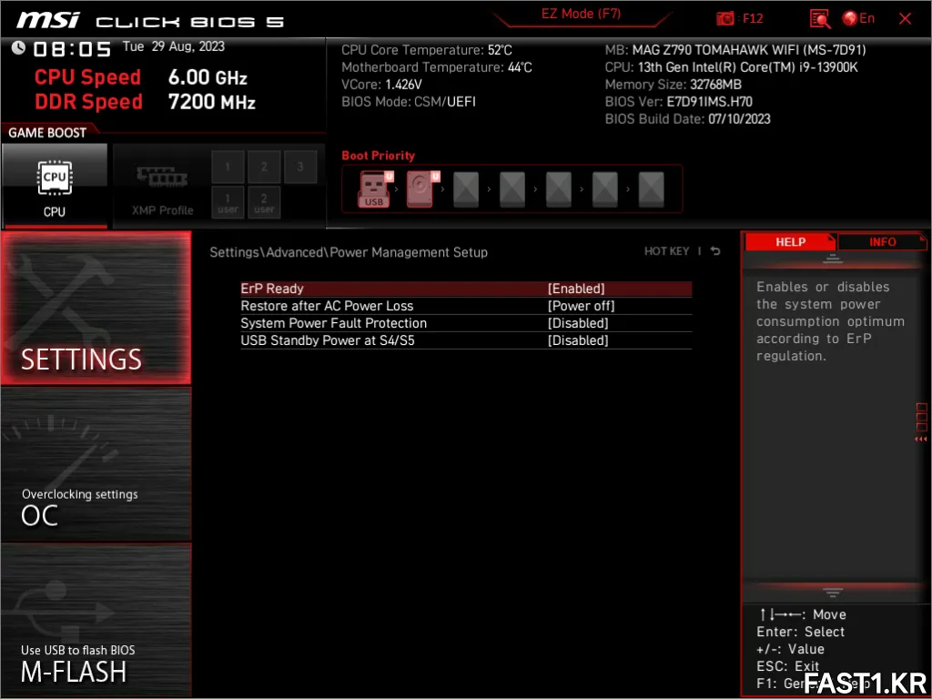932x699 pixels.
Task: Click the GAME BOOST label
Action: pos(47,133)
